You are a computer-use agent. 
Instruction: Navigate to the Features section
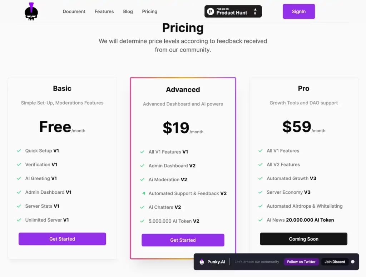click(104, 11)
